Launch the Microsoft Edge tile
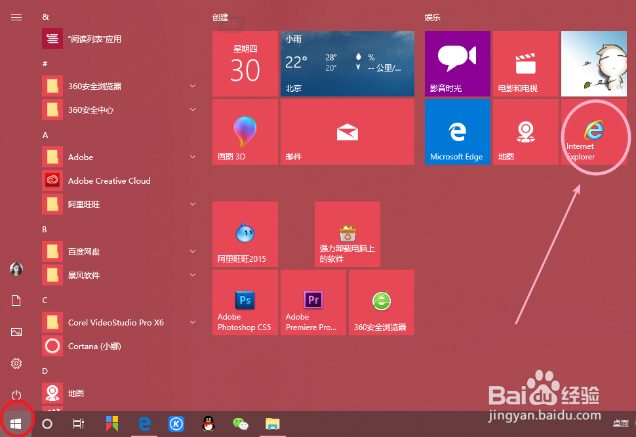Image resolution: width=636 pixels, height=437 pixels. coord(458,132)
